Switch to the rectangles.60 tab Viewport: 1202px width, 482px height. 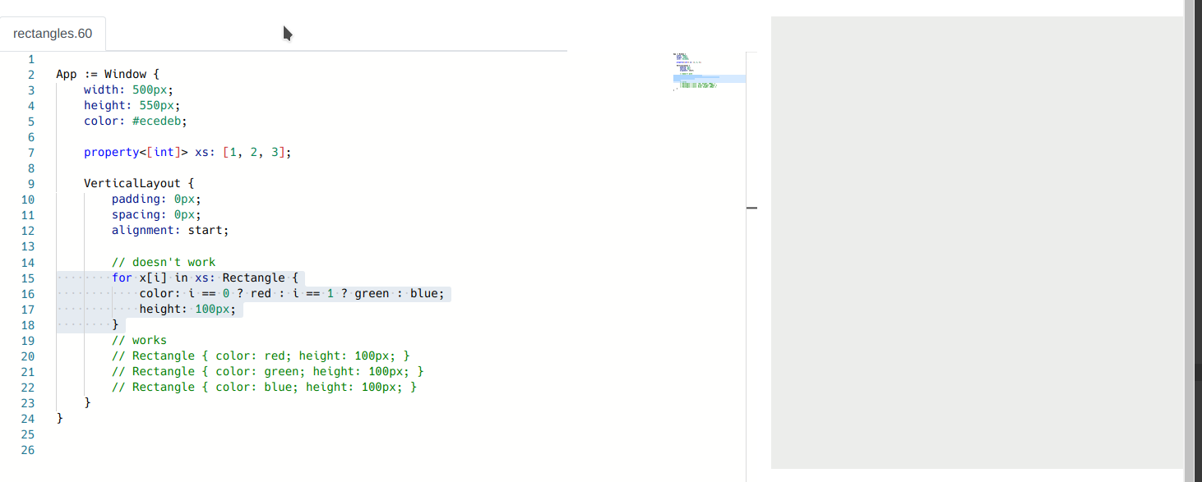tap(53, 33)
